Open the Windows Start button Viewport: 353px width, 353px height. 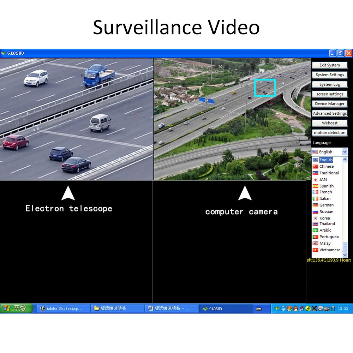click(17, 308)
